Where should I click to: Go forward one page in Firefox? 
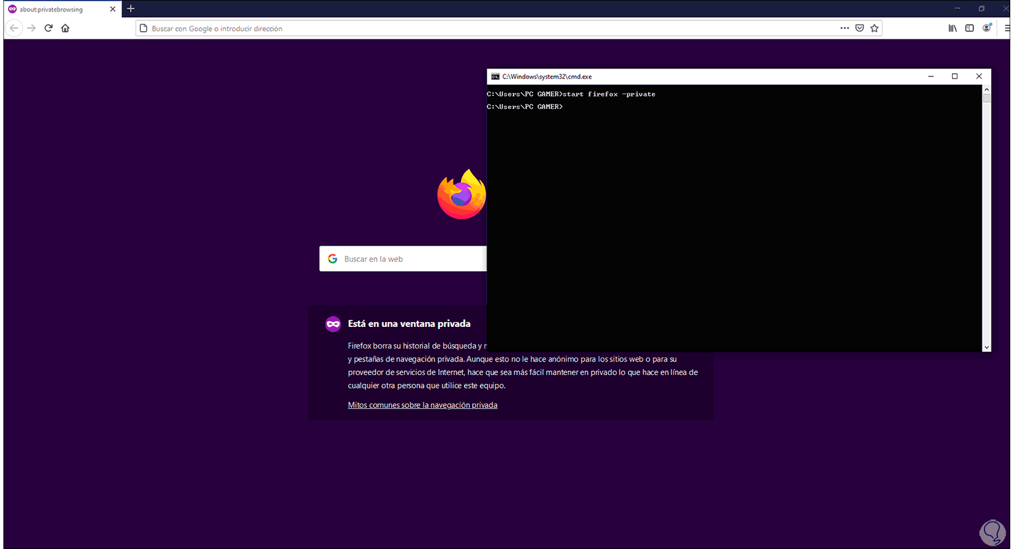[x=31, y=28]
